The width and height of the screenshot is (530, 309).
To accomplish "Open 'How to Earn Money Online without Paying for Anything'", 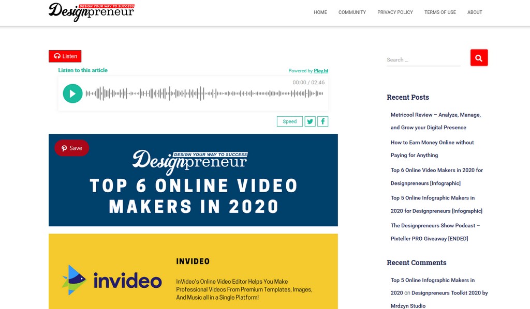I will tap(433, 149).
